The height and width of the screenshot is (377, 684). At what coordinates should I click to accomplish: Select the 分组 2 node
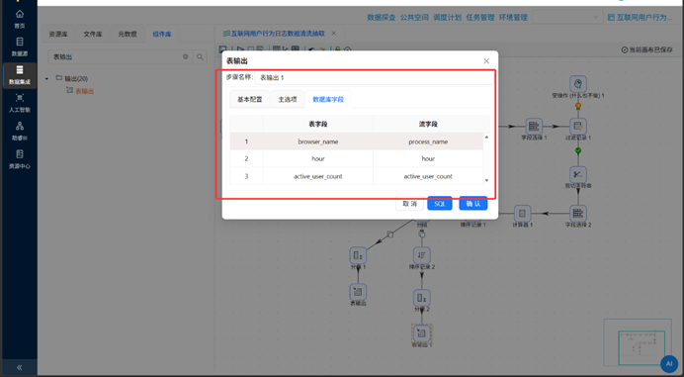422,298
